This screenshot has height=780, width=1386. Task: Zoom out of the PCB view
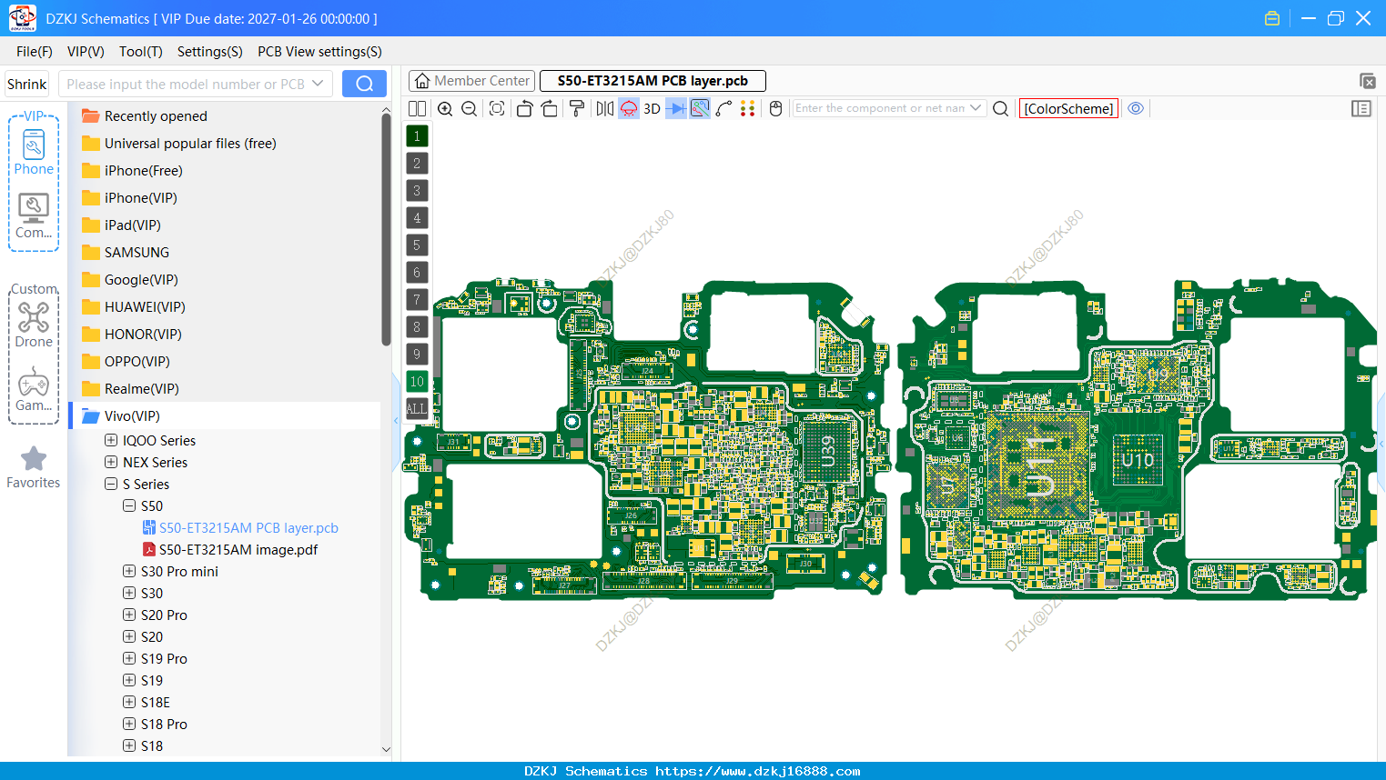point(470,108)
